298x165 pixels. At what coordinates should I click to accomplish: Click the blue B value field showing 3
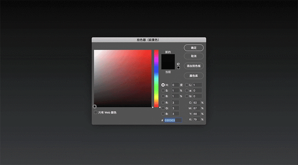(175, 114)
